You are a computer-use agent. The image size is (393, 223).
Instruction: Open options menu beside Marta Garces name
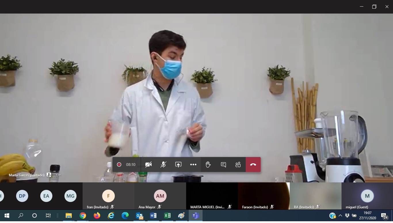(x=58, y=175)
